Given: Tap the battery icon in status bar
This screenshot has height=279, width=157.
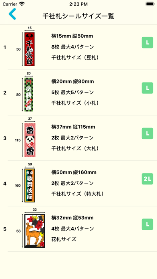Looking at the screenshot, I should (x=150, y=4).
